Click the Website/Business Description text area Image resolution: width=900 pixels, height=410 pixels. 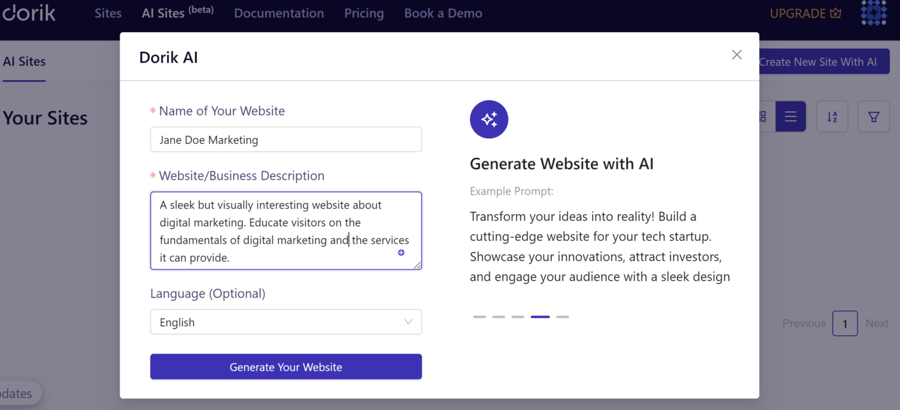[x=286, y=231]
